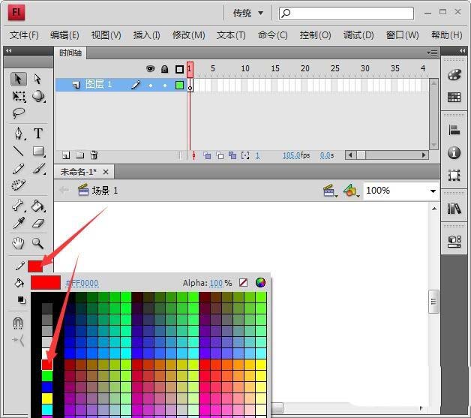Click the New Folder icon in timeline
Viewport: 471px width, 418px height.
79,155
